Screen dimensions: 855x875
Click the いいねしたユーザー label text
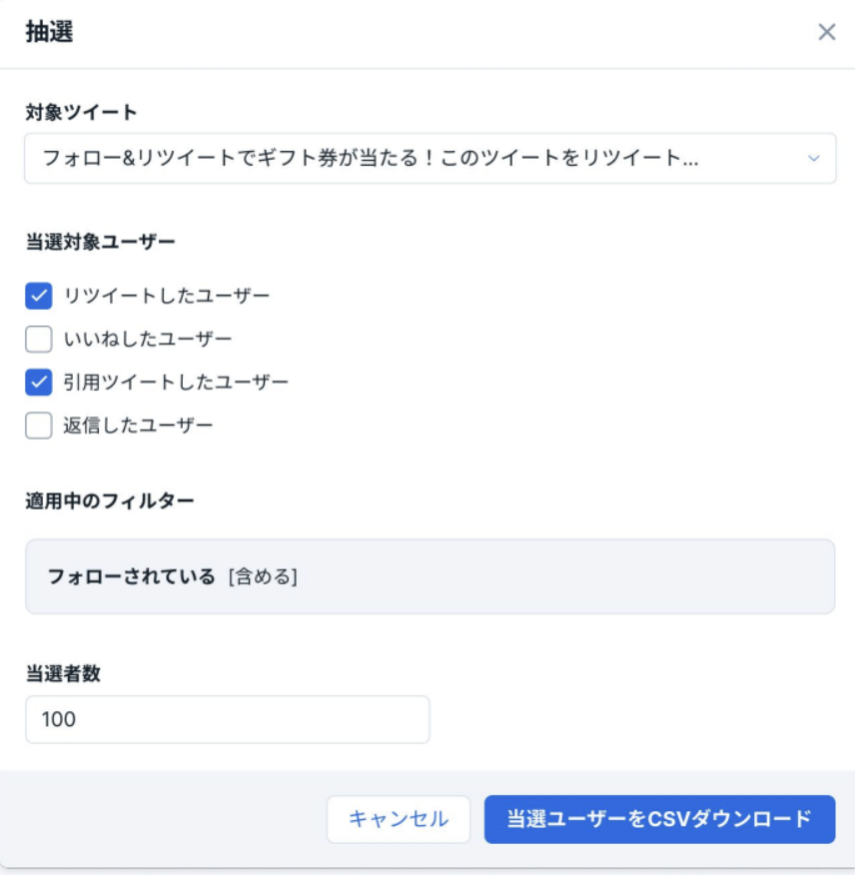(147, 340)
